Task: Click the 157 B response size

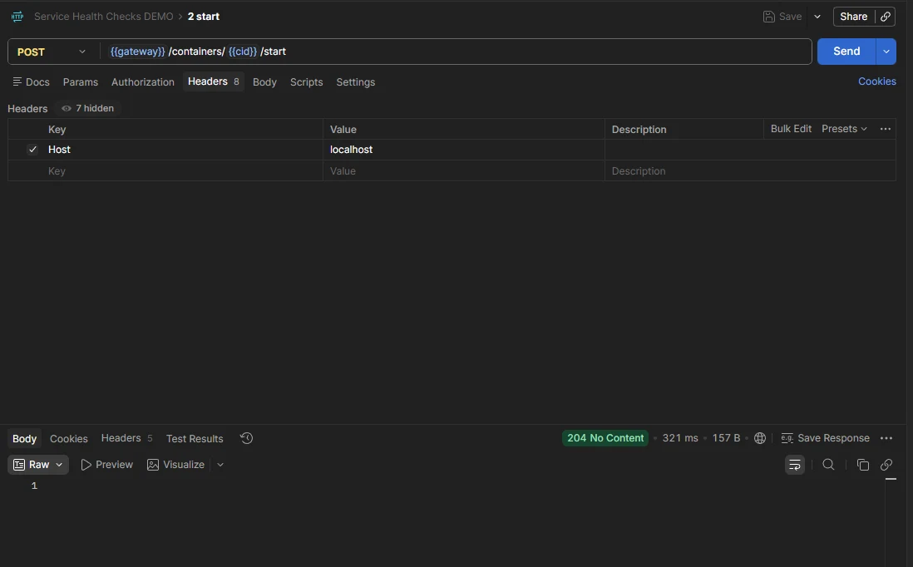Action: click(726, 438)
